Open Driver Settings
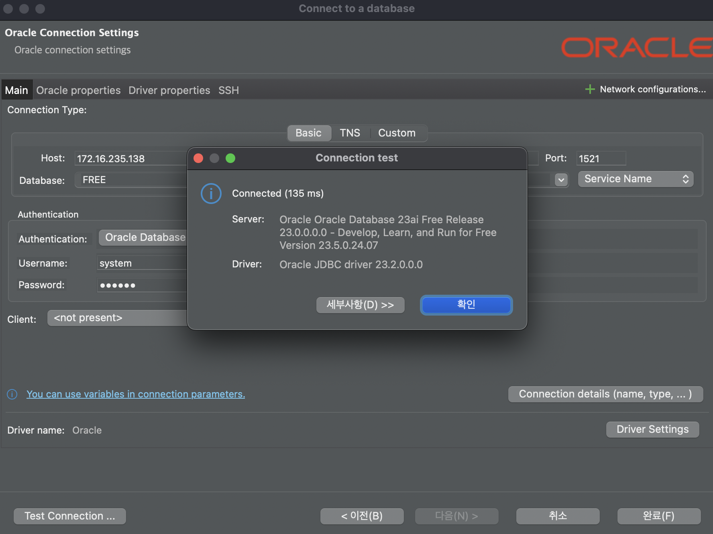Screen dimensions: 713x534 pos(653,430)
